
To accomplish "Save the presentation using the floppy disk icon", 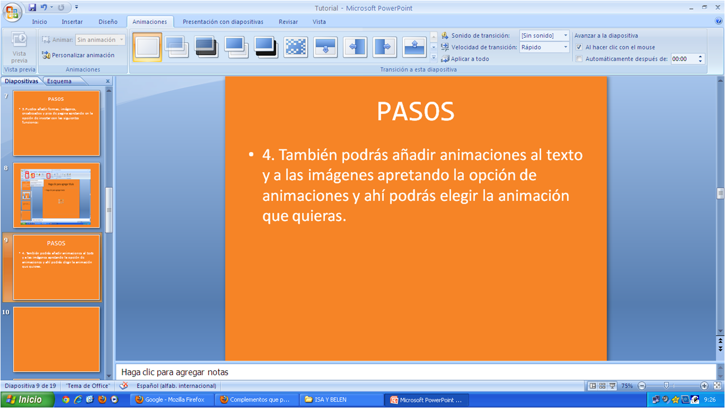I will pos(32,7).
